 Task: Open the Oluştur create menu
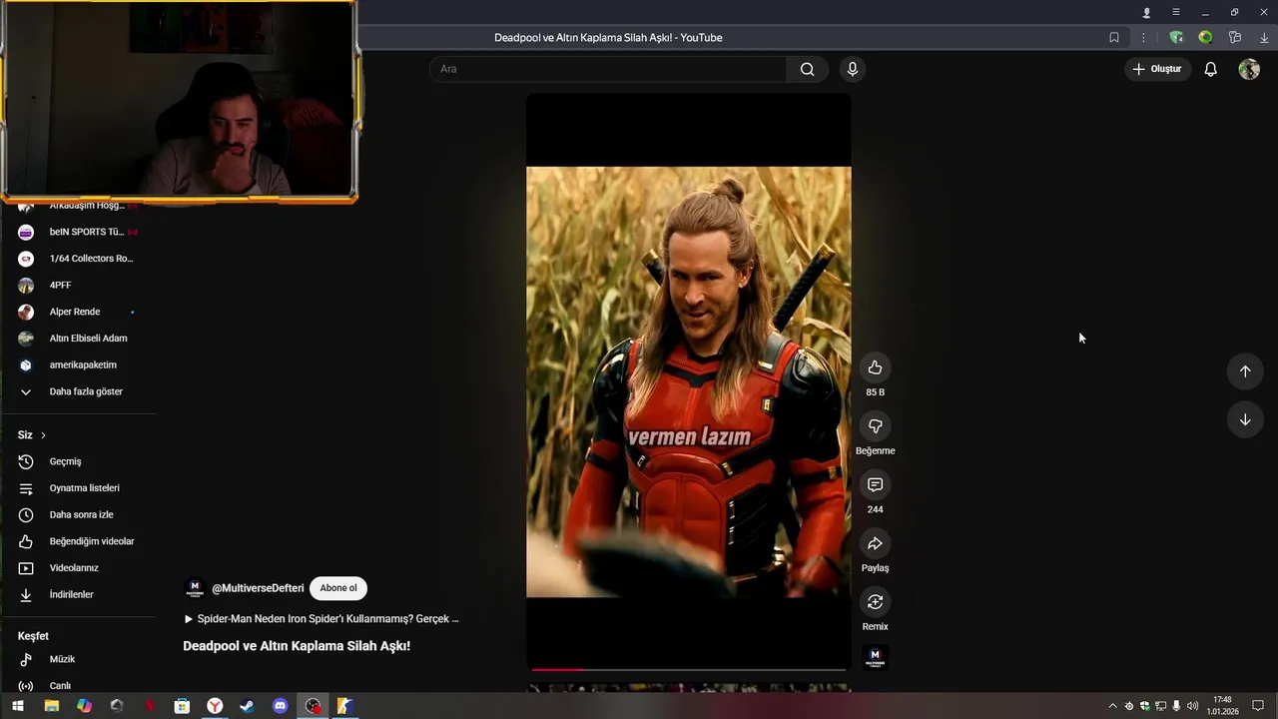tap(1157, 69)
